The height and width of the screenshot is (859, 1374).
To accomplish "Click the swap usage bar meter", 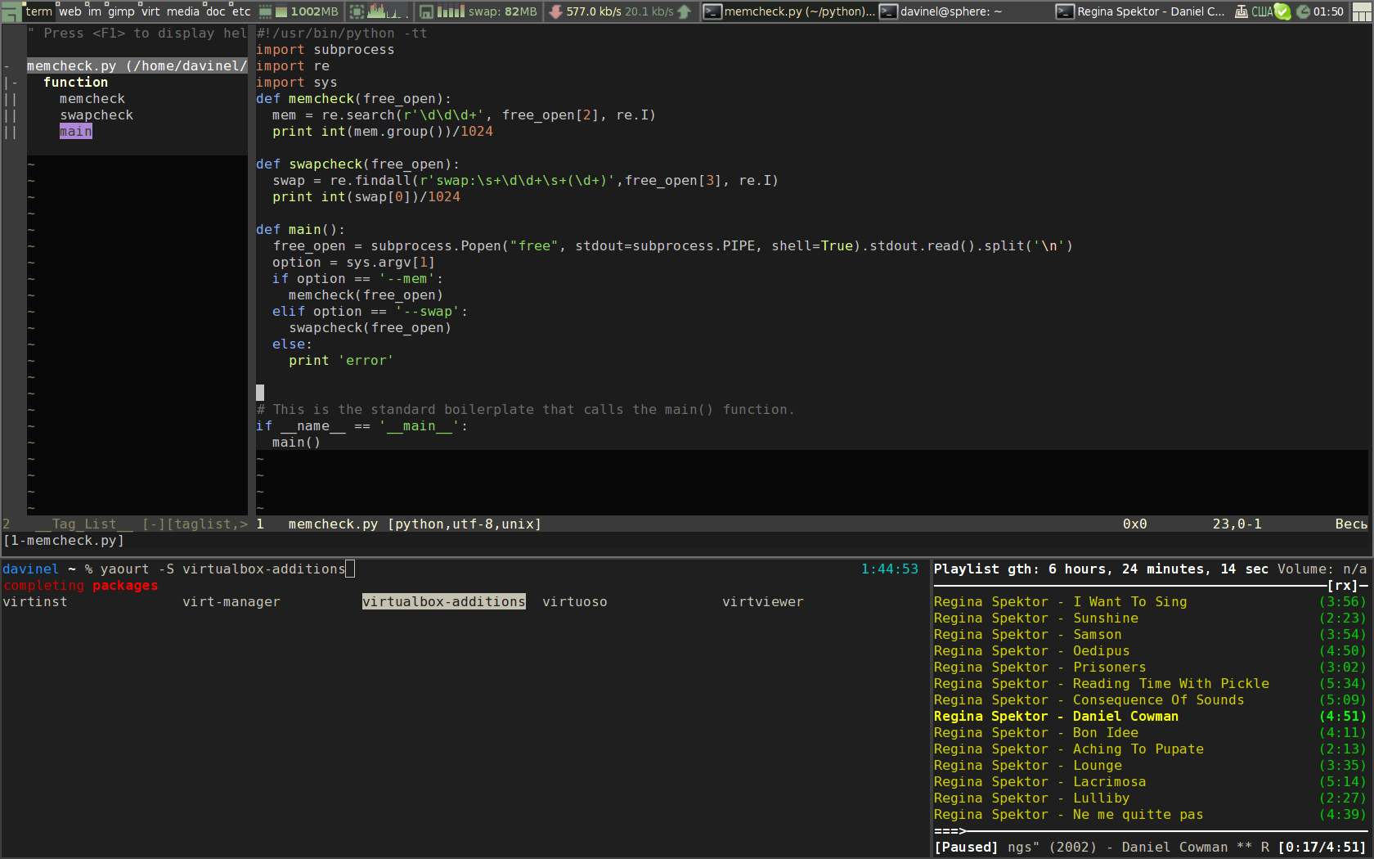I will tap(451, 11).
